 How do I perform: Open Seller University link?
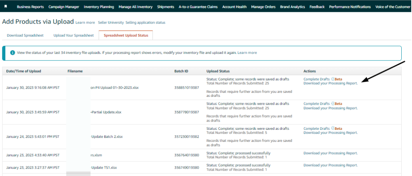pos(111,23)
